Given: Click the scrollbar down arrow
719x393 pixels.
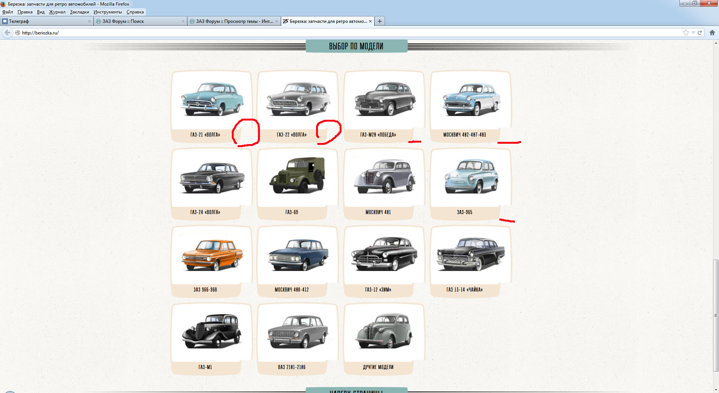Looking at the screenshot, I should (x=716, y=390).
